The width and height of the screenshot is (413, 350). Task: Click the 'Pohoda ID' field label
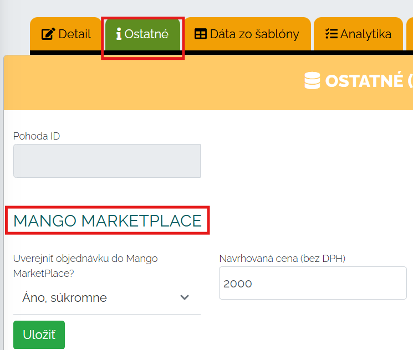click(x=37, y=136)
